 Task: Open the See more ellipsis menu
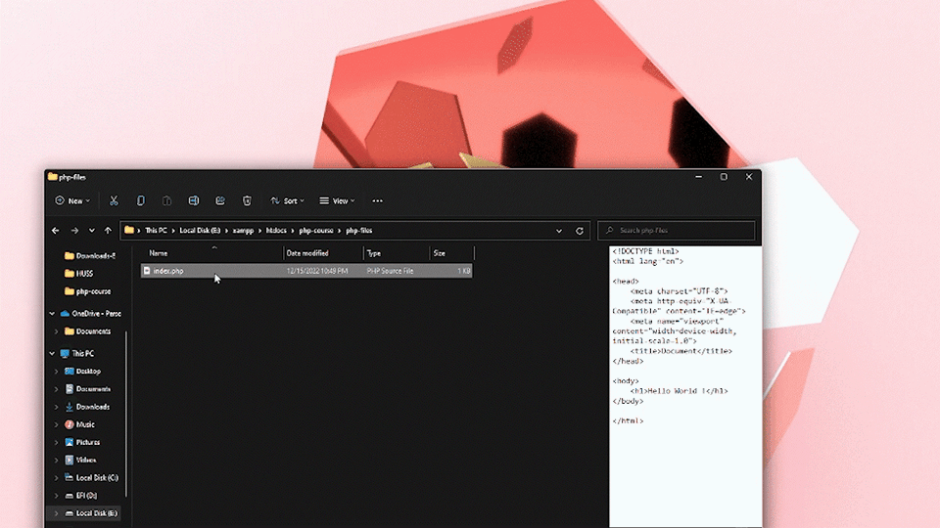click(377, 200)
